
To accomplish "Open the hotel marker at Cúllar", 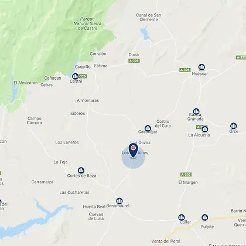I will pos(182,217).
